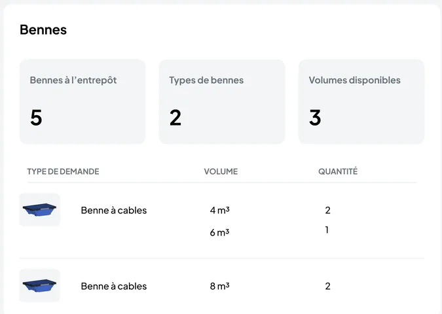Click the TYPE DE DEMANDE column header
Image resolution: width=442 pixels, height=314 pixels.
pyautogui.click(x=63, y=171)
